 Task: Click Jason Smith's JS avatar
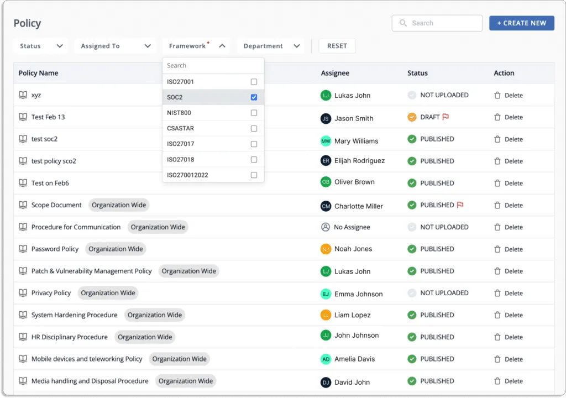[x=326, y=118]
